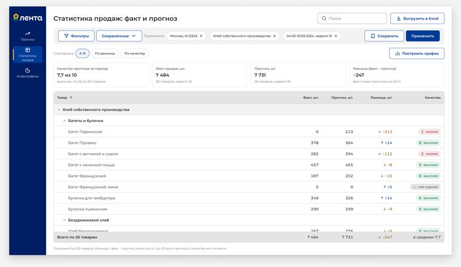
Task: Click the нет оценки quality badge
Action: click(425, 187)
